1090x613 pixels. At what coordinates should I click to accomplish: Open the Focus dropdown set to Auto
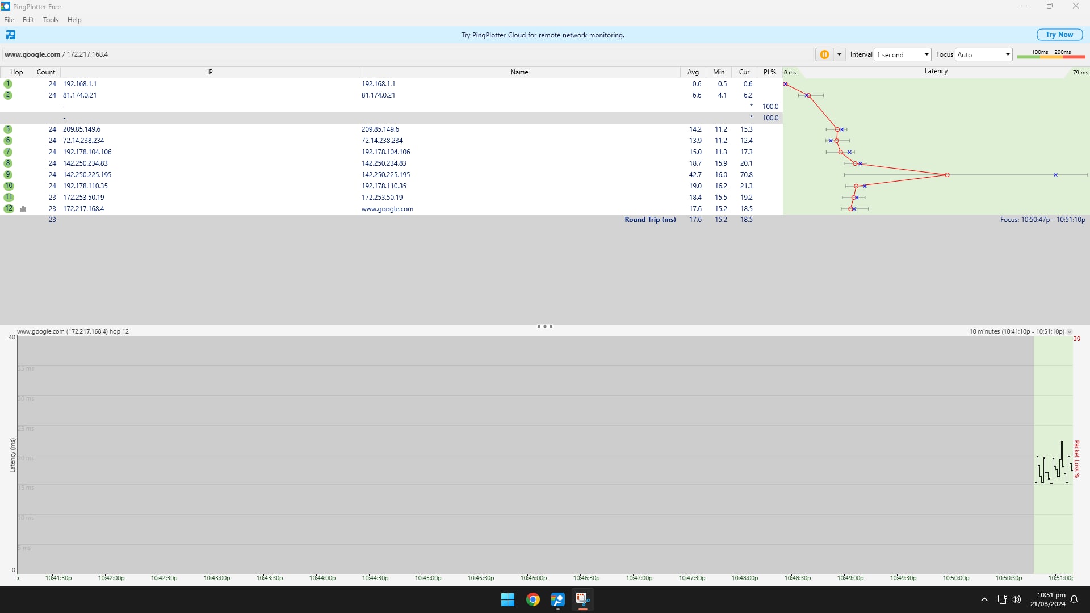983,54
